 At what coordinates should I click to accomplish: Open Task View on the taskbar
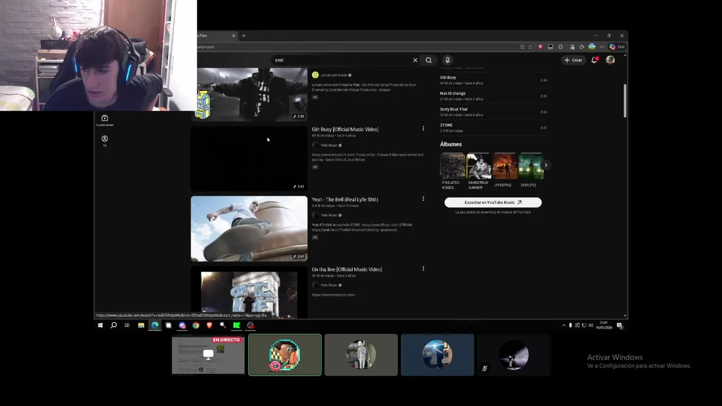[x=127, y=325]
